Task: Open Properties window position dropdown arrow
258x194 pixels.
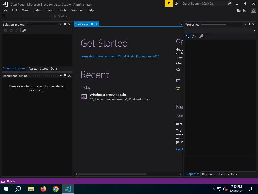Action: 245,24
